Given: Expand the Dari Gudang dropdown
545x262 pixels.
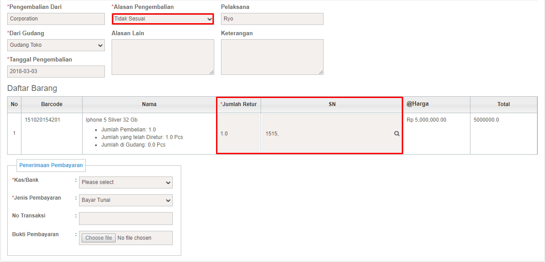Looking at the screenshot, I should (56, 45).
